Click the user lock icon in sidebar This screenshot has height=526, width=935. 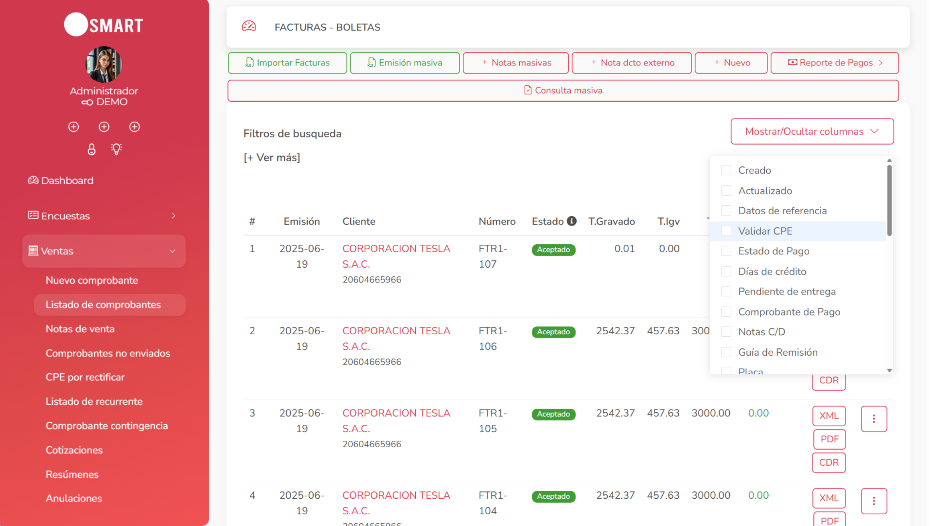[92, 149]
